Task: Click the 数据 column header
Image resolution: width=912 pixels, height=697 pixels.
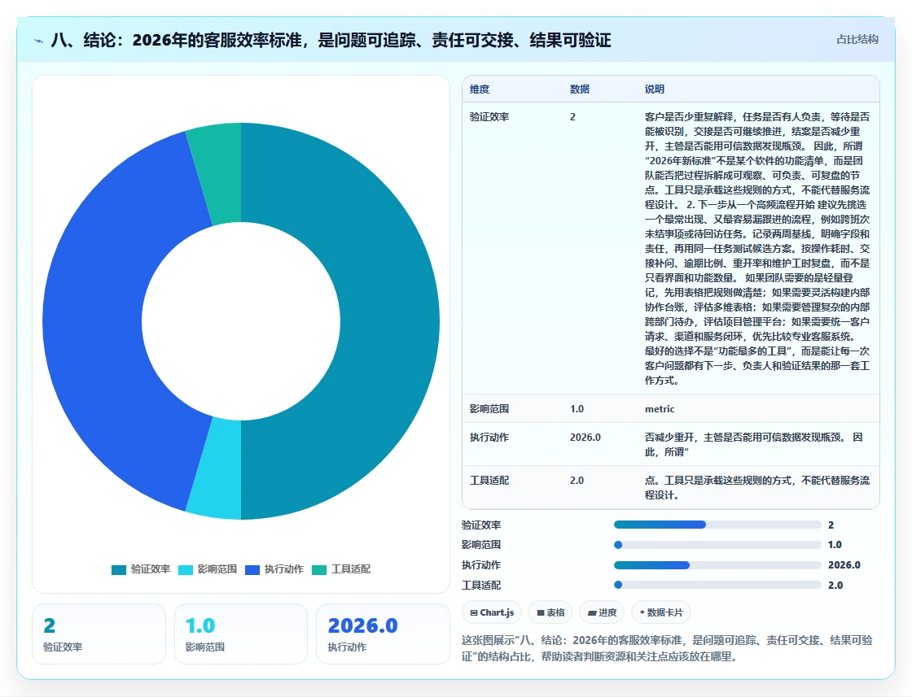Action: [579, 89]
